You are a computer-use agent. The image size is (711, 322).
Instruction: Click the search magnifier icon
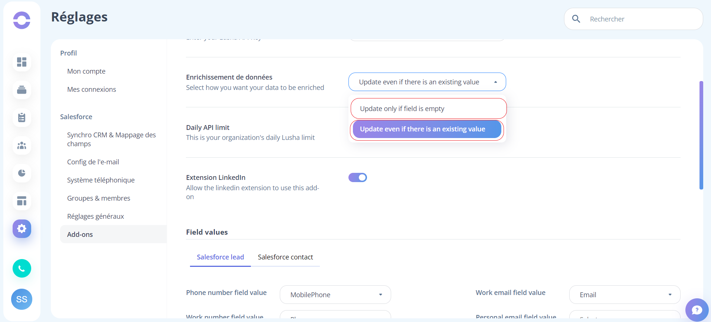coord(576,19)
